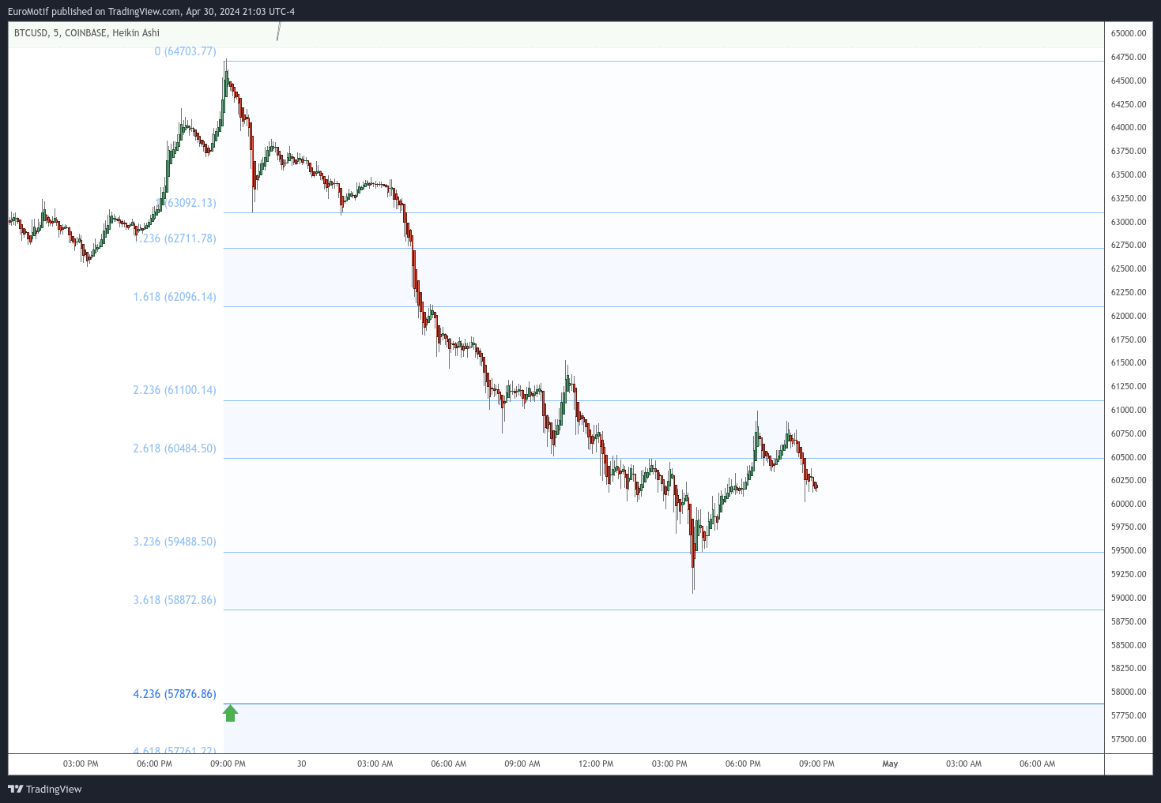Image resolution: width=1161 pixels, height=803 pixels.
Task: Select the Fibonacci label 2.618 (60484.50)
Action: point(175,448)
